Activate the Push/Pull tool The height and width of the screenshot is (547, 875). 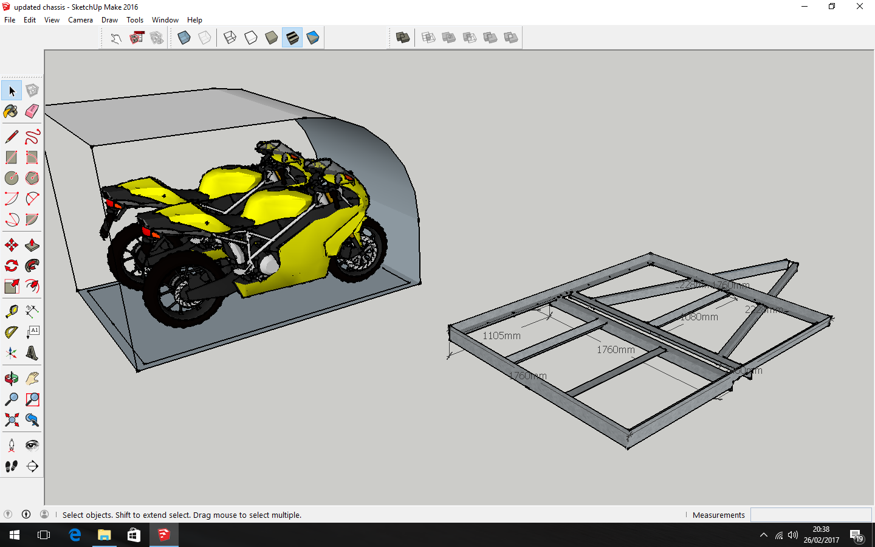pos(32,246)
